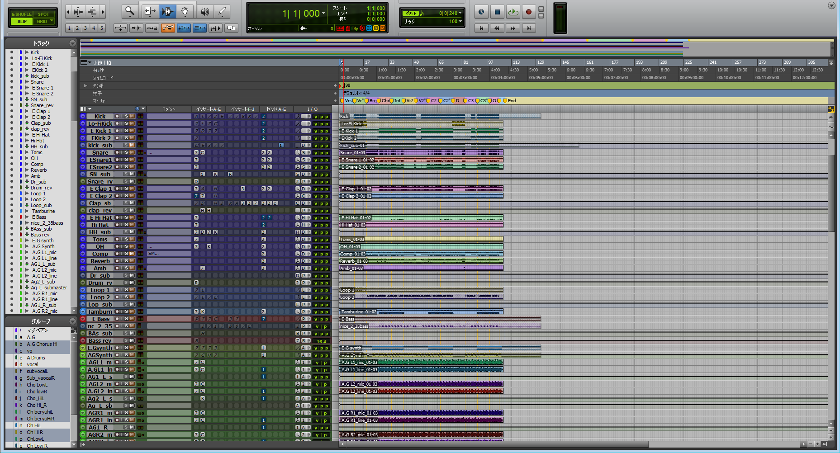The width and height of the screenshot is (840, 453).
Task: Toggle Link Track and Edit Selection
Action: tap(199, 28)
